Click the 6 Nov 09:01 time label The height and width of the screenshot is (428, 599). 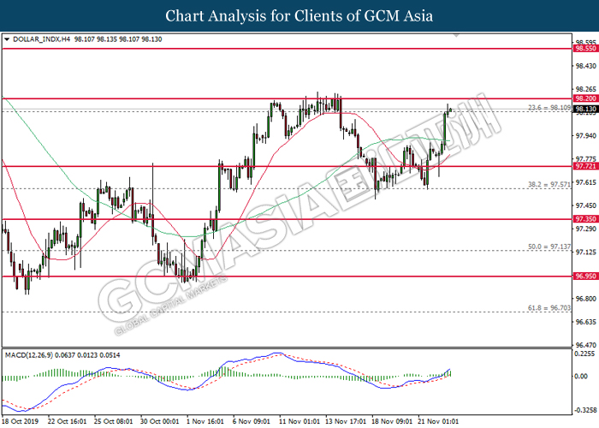point(252,421)
